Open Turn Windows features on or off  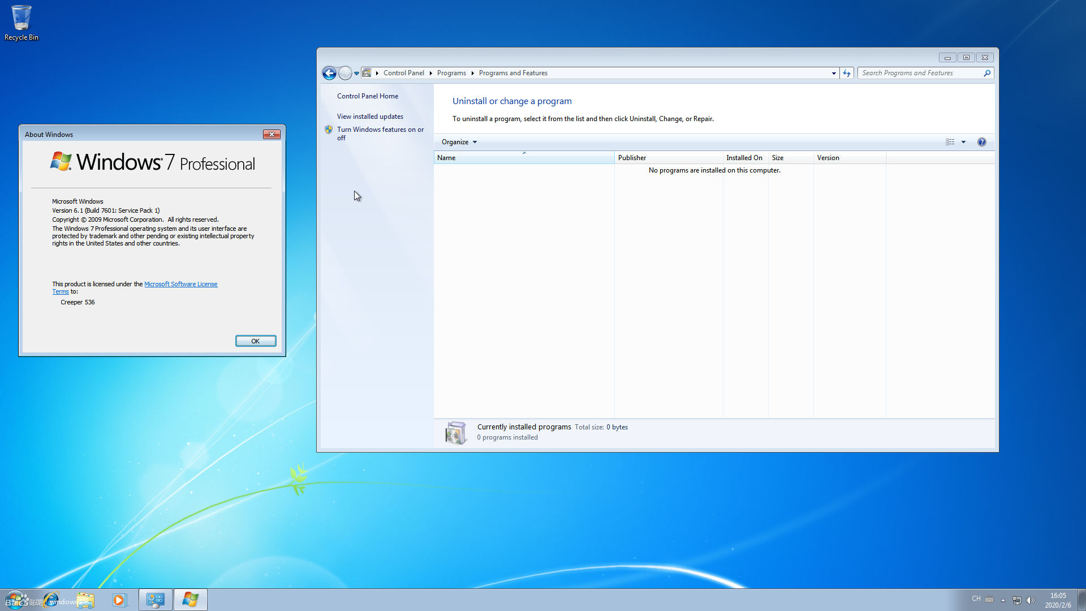pyautogui.click(x=380, y=134)
